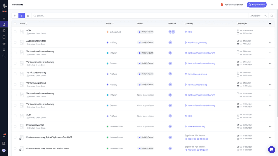Click the Neu erstellen button
This screenshot has width=278, height=156.
(x=257, y=5)
